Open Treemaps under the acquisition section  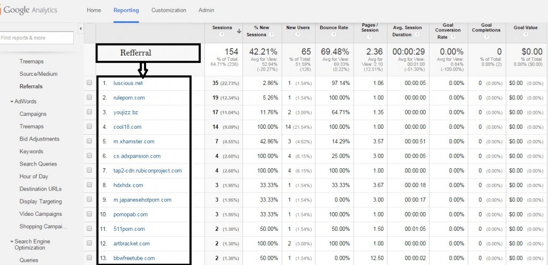(x=32, y=61)
